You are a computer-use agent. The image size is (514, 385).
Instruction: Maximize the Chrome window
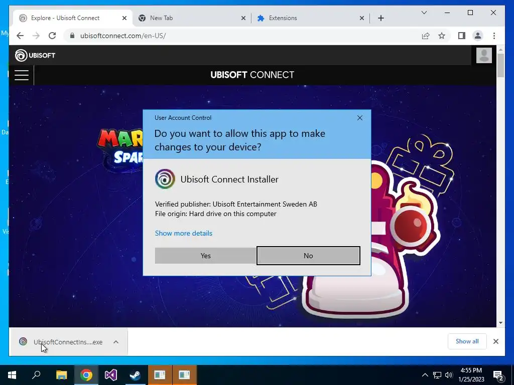[x=470, y=13]
